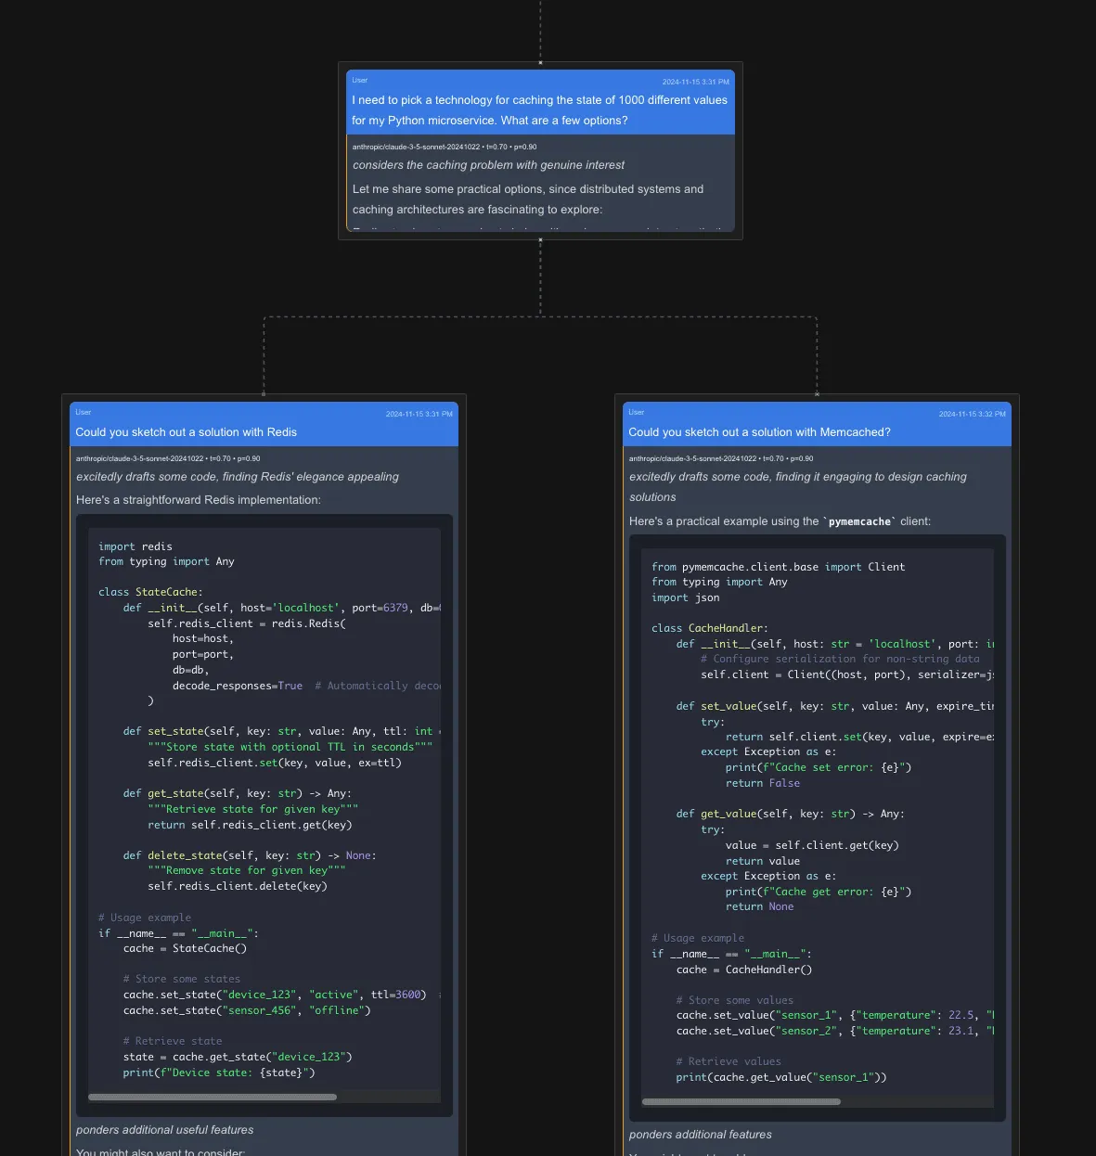The width and height of the screenshot is (1096, 1156).
Task: Click 'ponders additional useful features' in the Redis node
Action: click(x=164, y=1129)
